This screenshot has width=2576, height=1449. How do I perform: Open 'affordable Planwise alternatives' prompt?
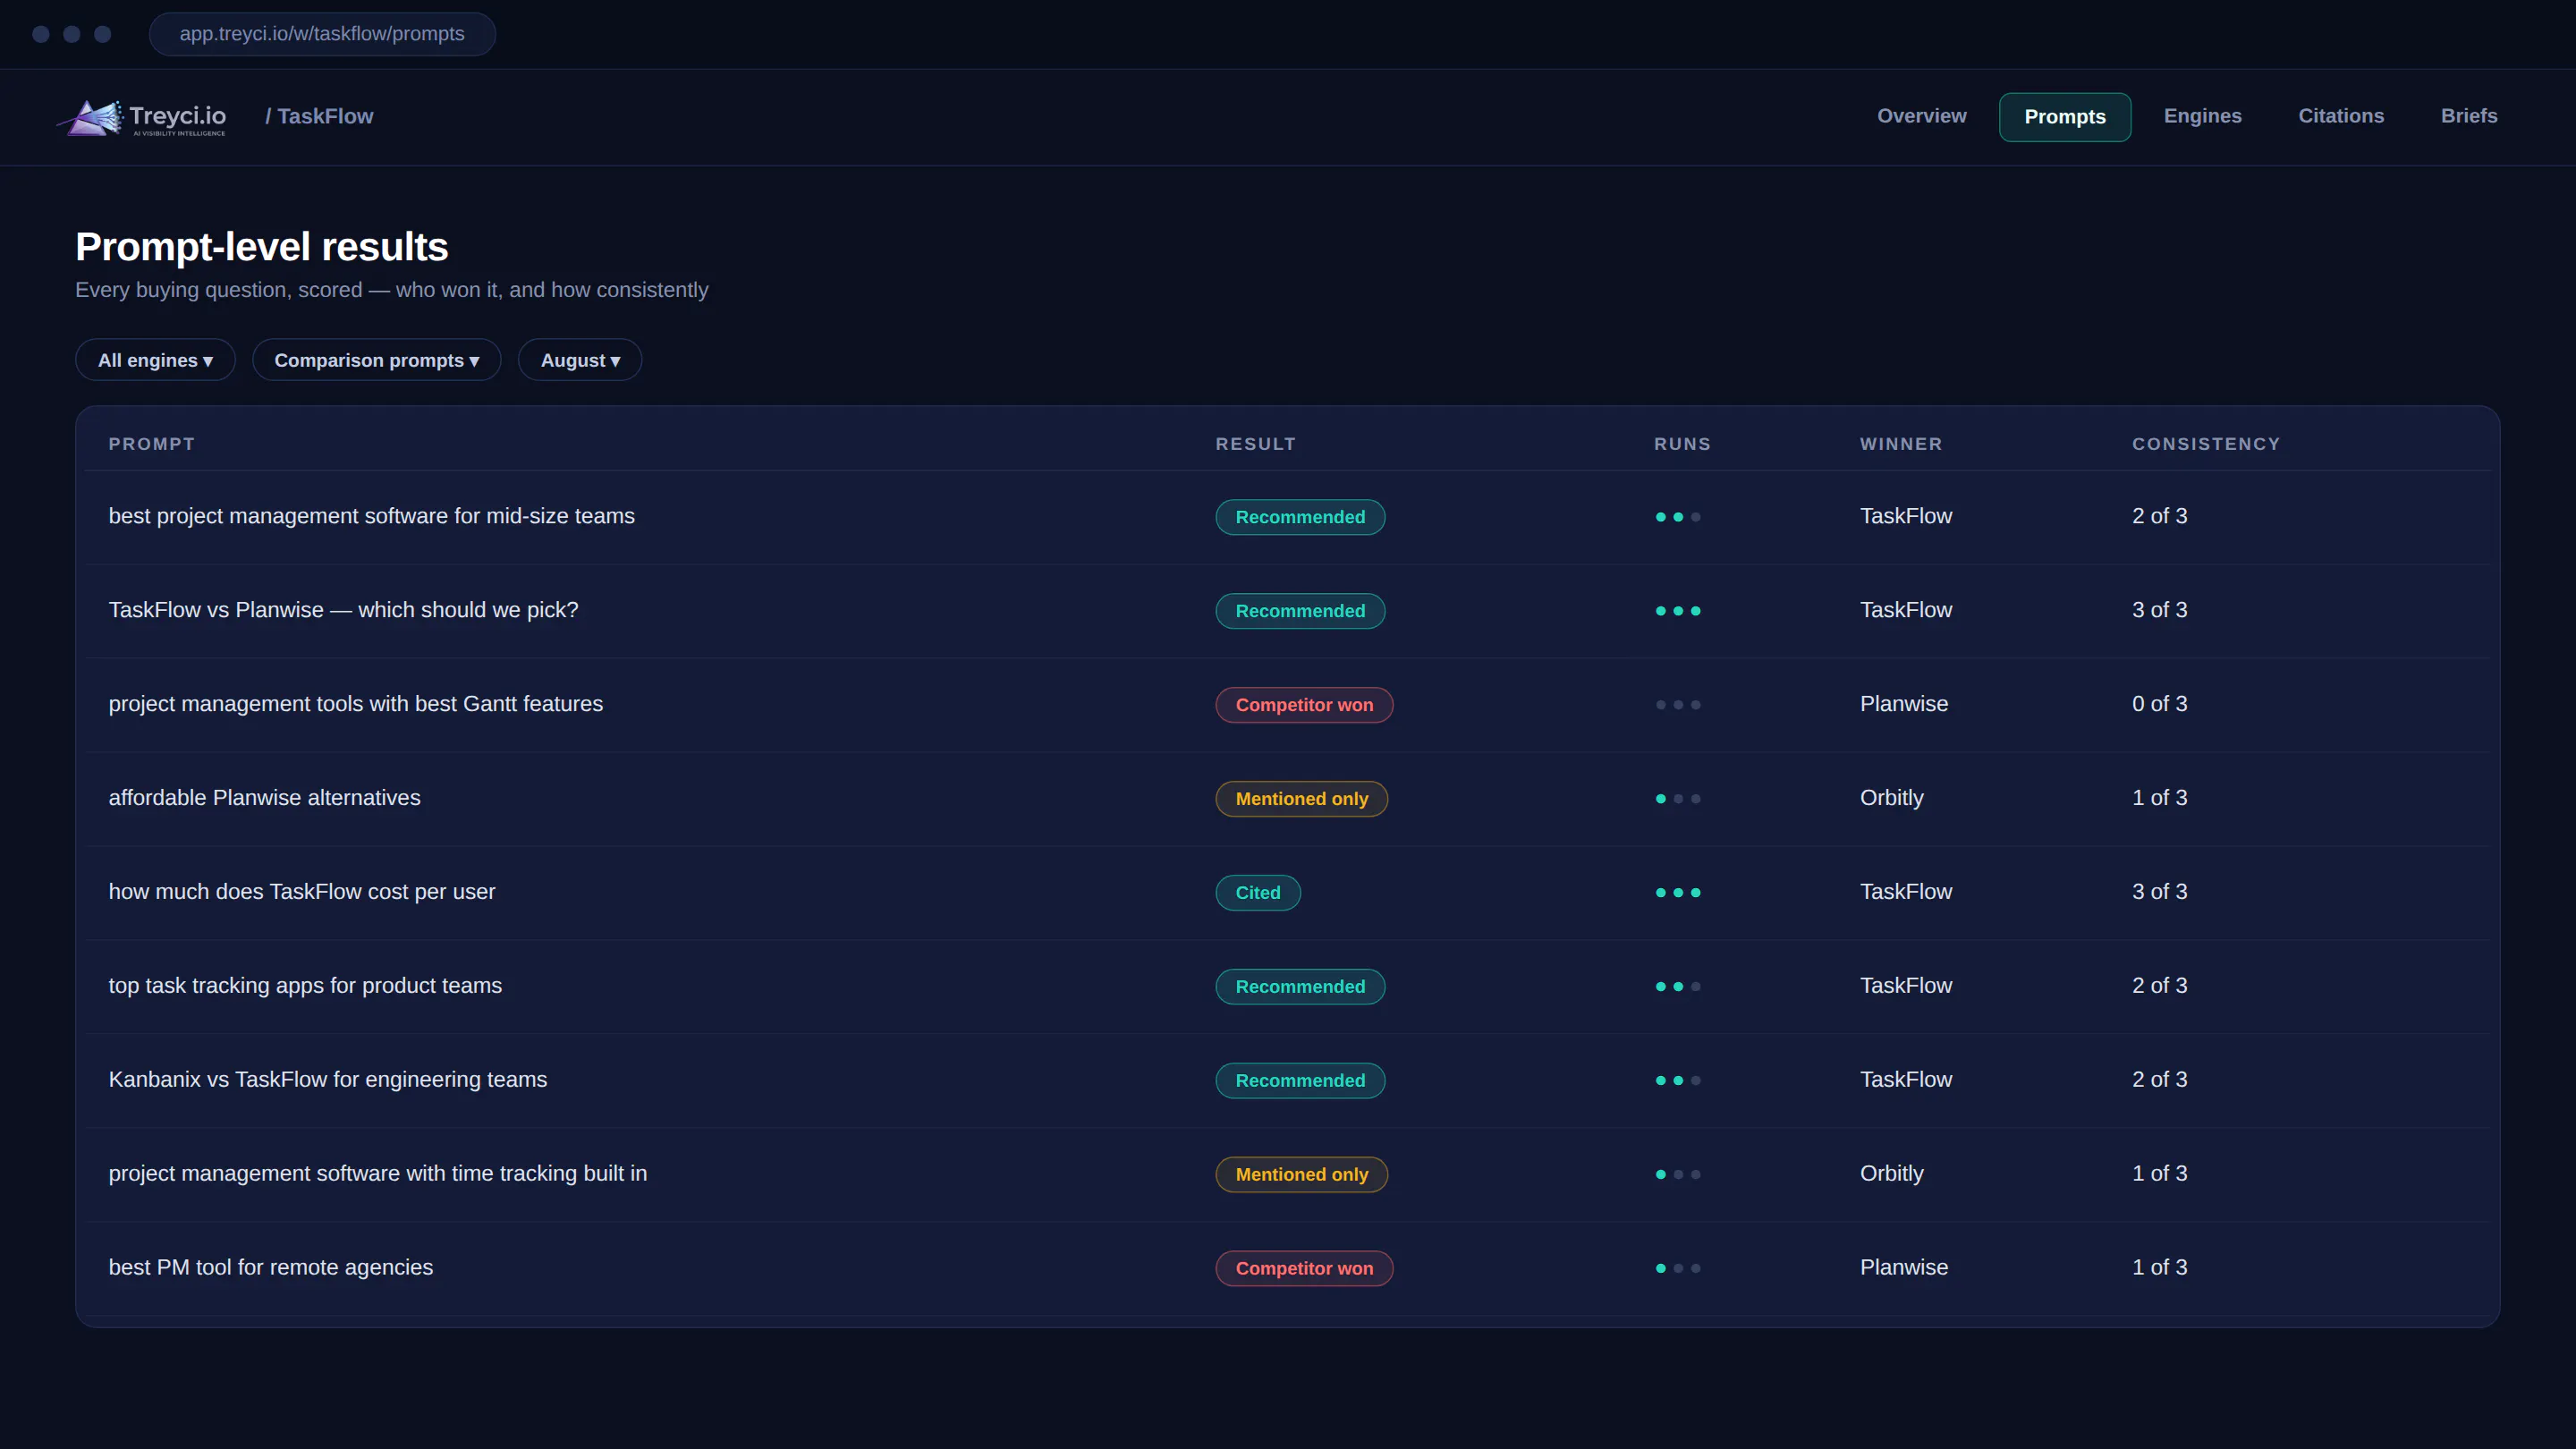click(264, 798)
